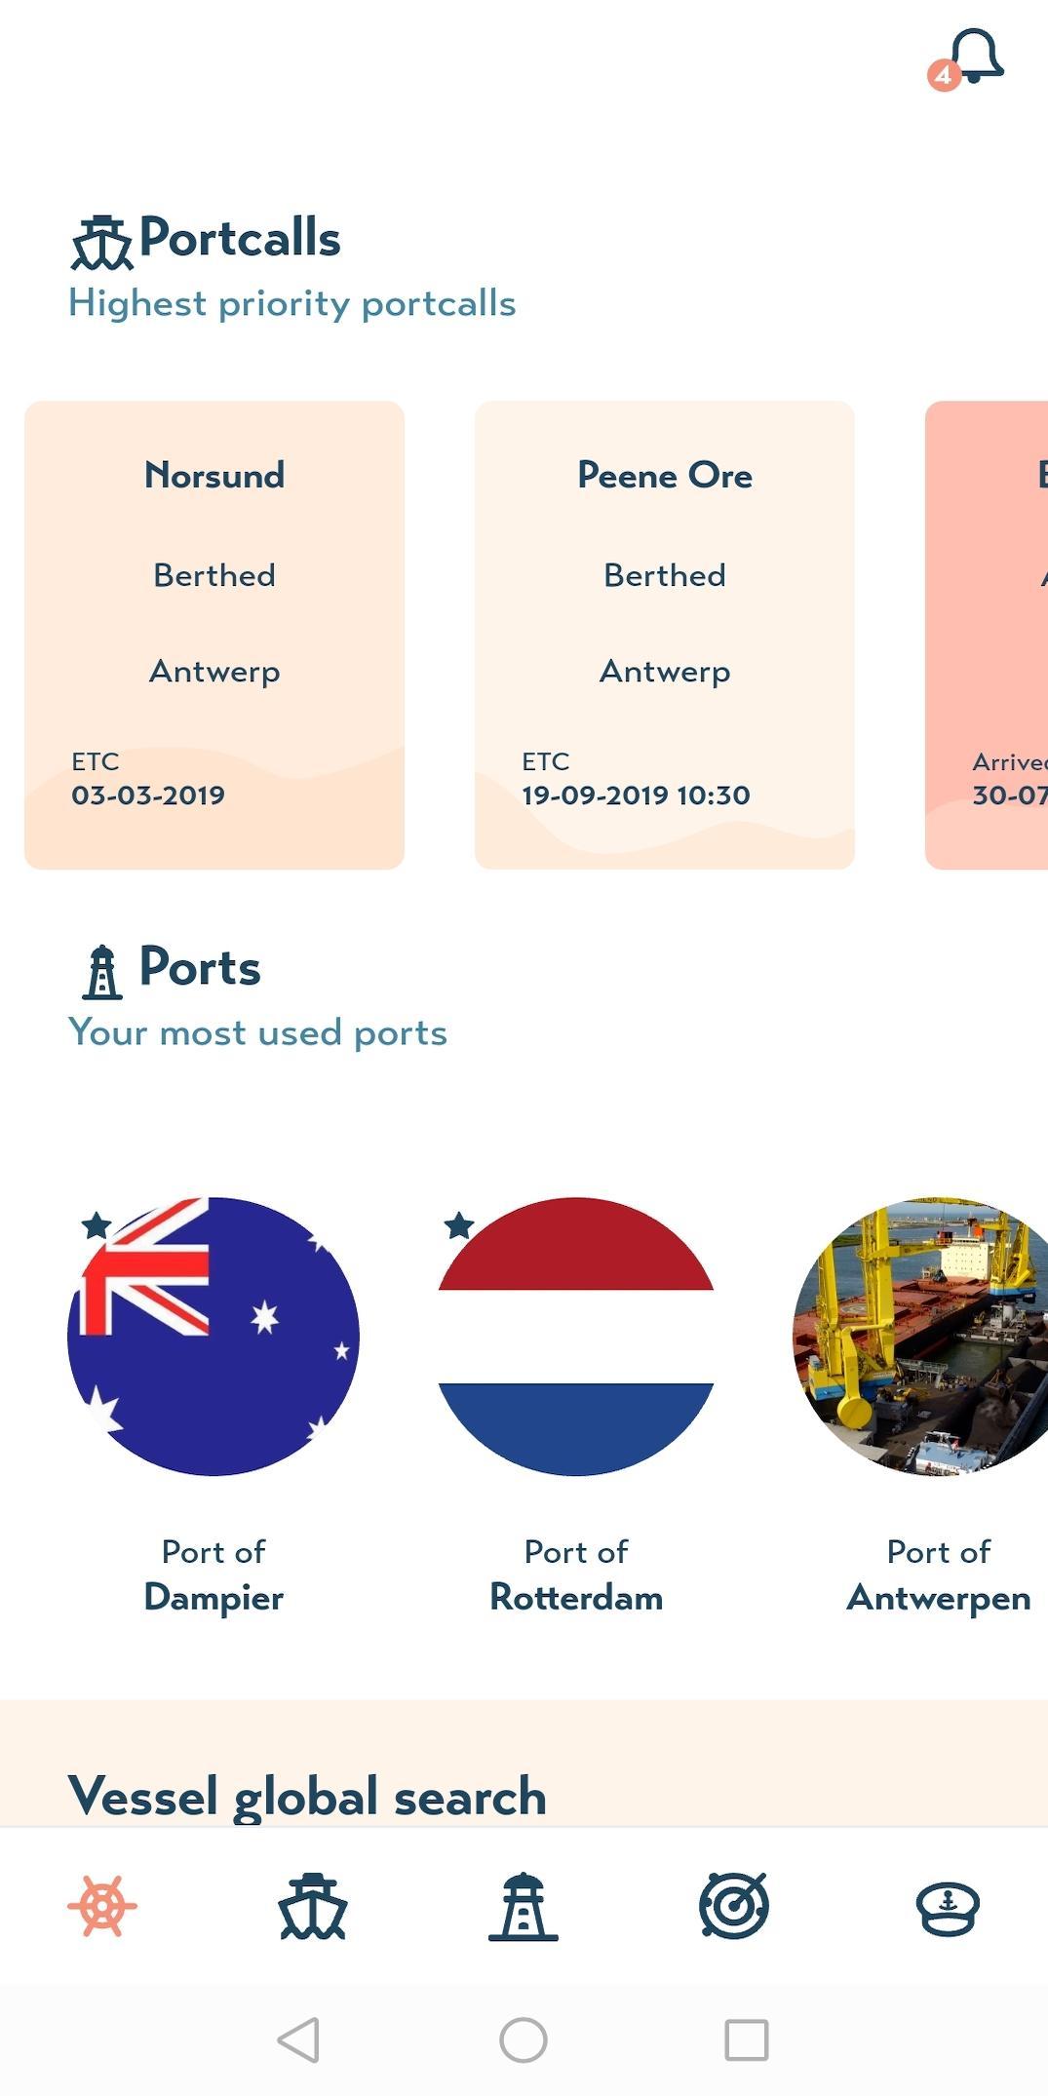Screen dimensions: 1048x2096
Task: Open the notifications bell
Action: [975, 57]
